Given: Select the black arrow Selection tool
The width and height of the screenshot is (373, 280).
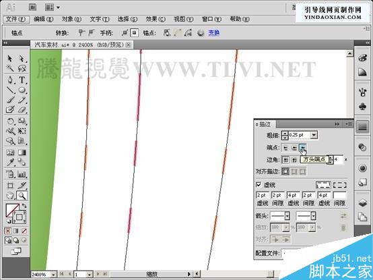Looking at the screenshot, I should pyautogui.click(x=9, y=58).
